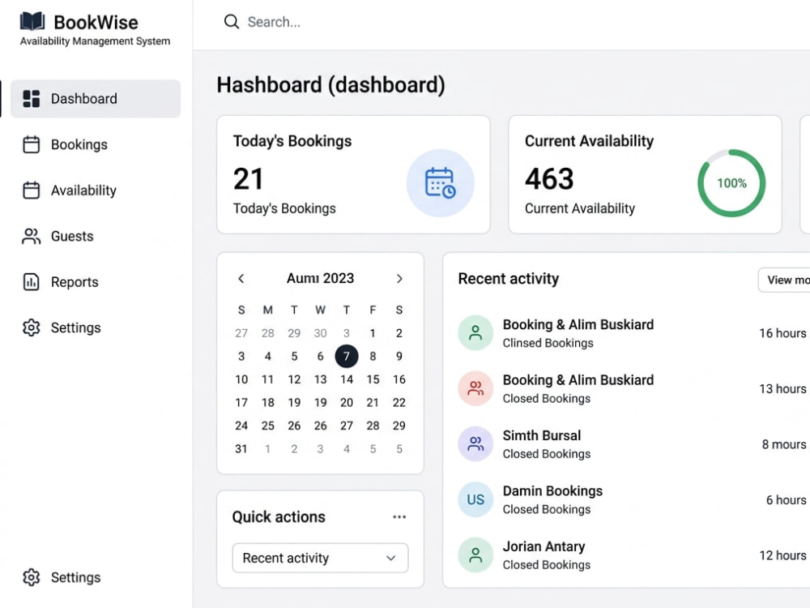Select day 12 in calendar

click(x=294, y=379)
